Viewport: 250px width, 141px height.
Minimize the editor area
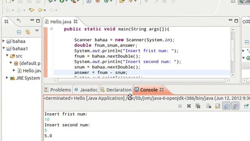point(230,20)
